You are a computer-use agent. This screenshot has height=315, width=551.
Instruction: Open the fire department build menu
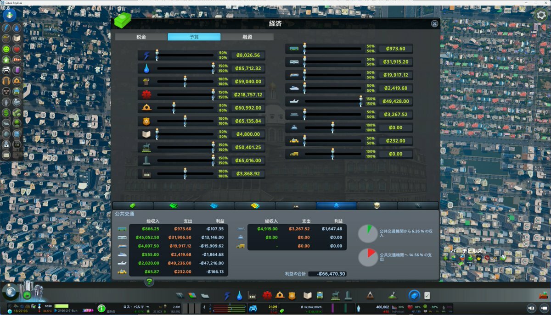280,295
